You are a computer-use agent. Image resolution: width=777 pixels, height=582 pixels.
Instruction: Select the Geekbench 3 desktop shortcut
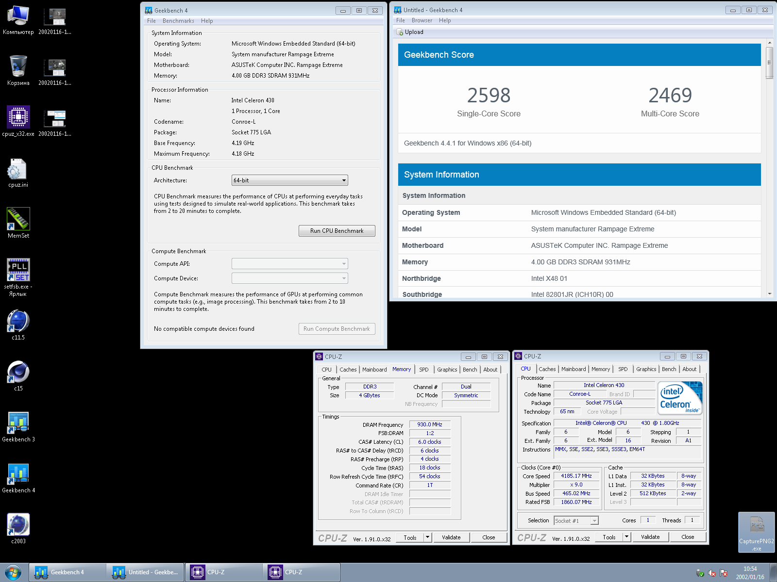coord(18,427)
